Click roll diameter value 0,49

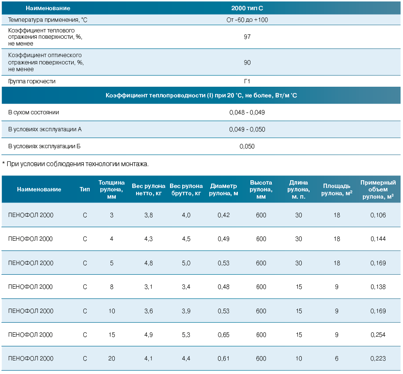(x=224, y=239)
